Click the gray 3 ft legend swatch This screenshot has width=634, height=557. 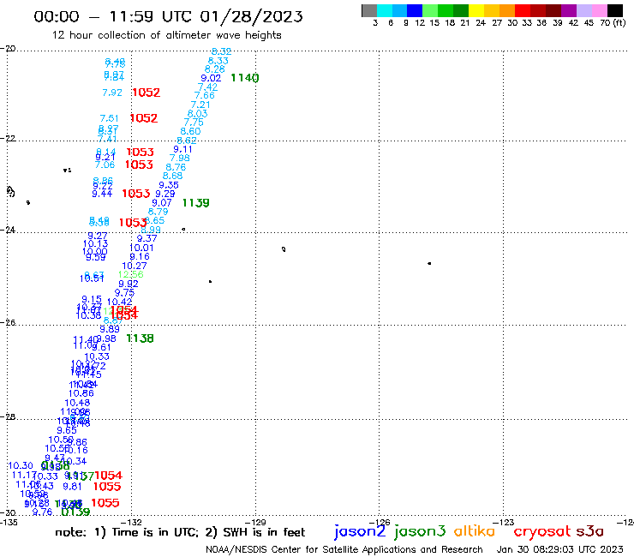point(369,10)
